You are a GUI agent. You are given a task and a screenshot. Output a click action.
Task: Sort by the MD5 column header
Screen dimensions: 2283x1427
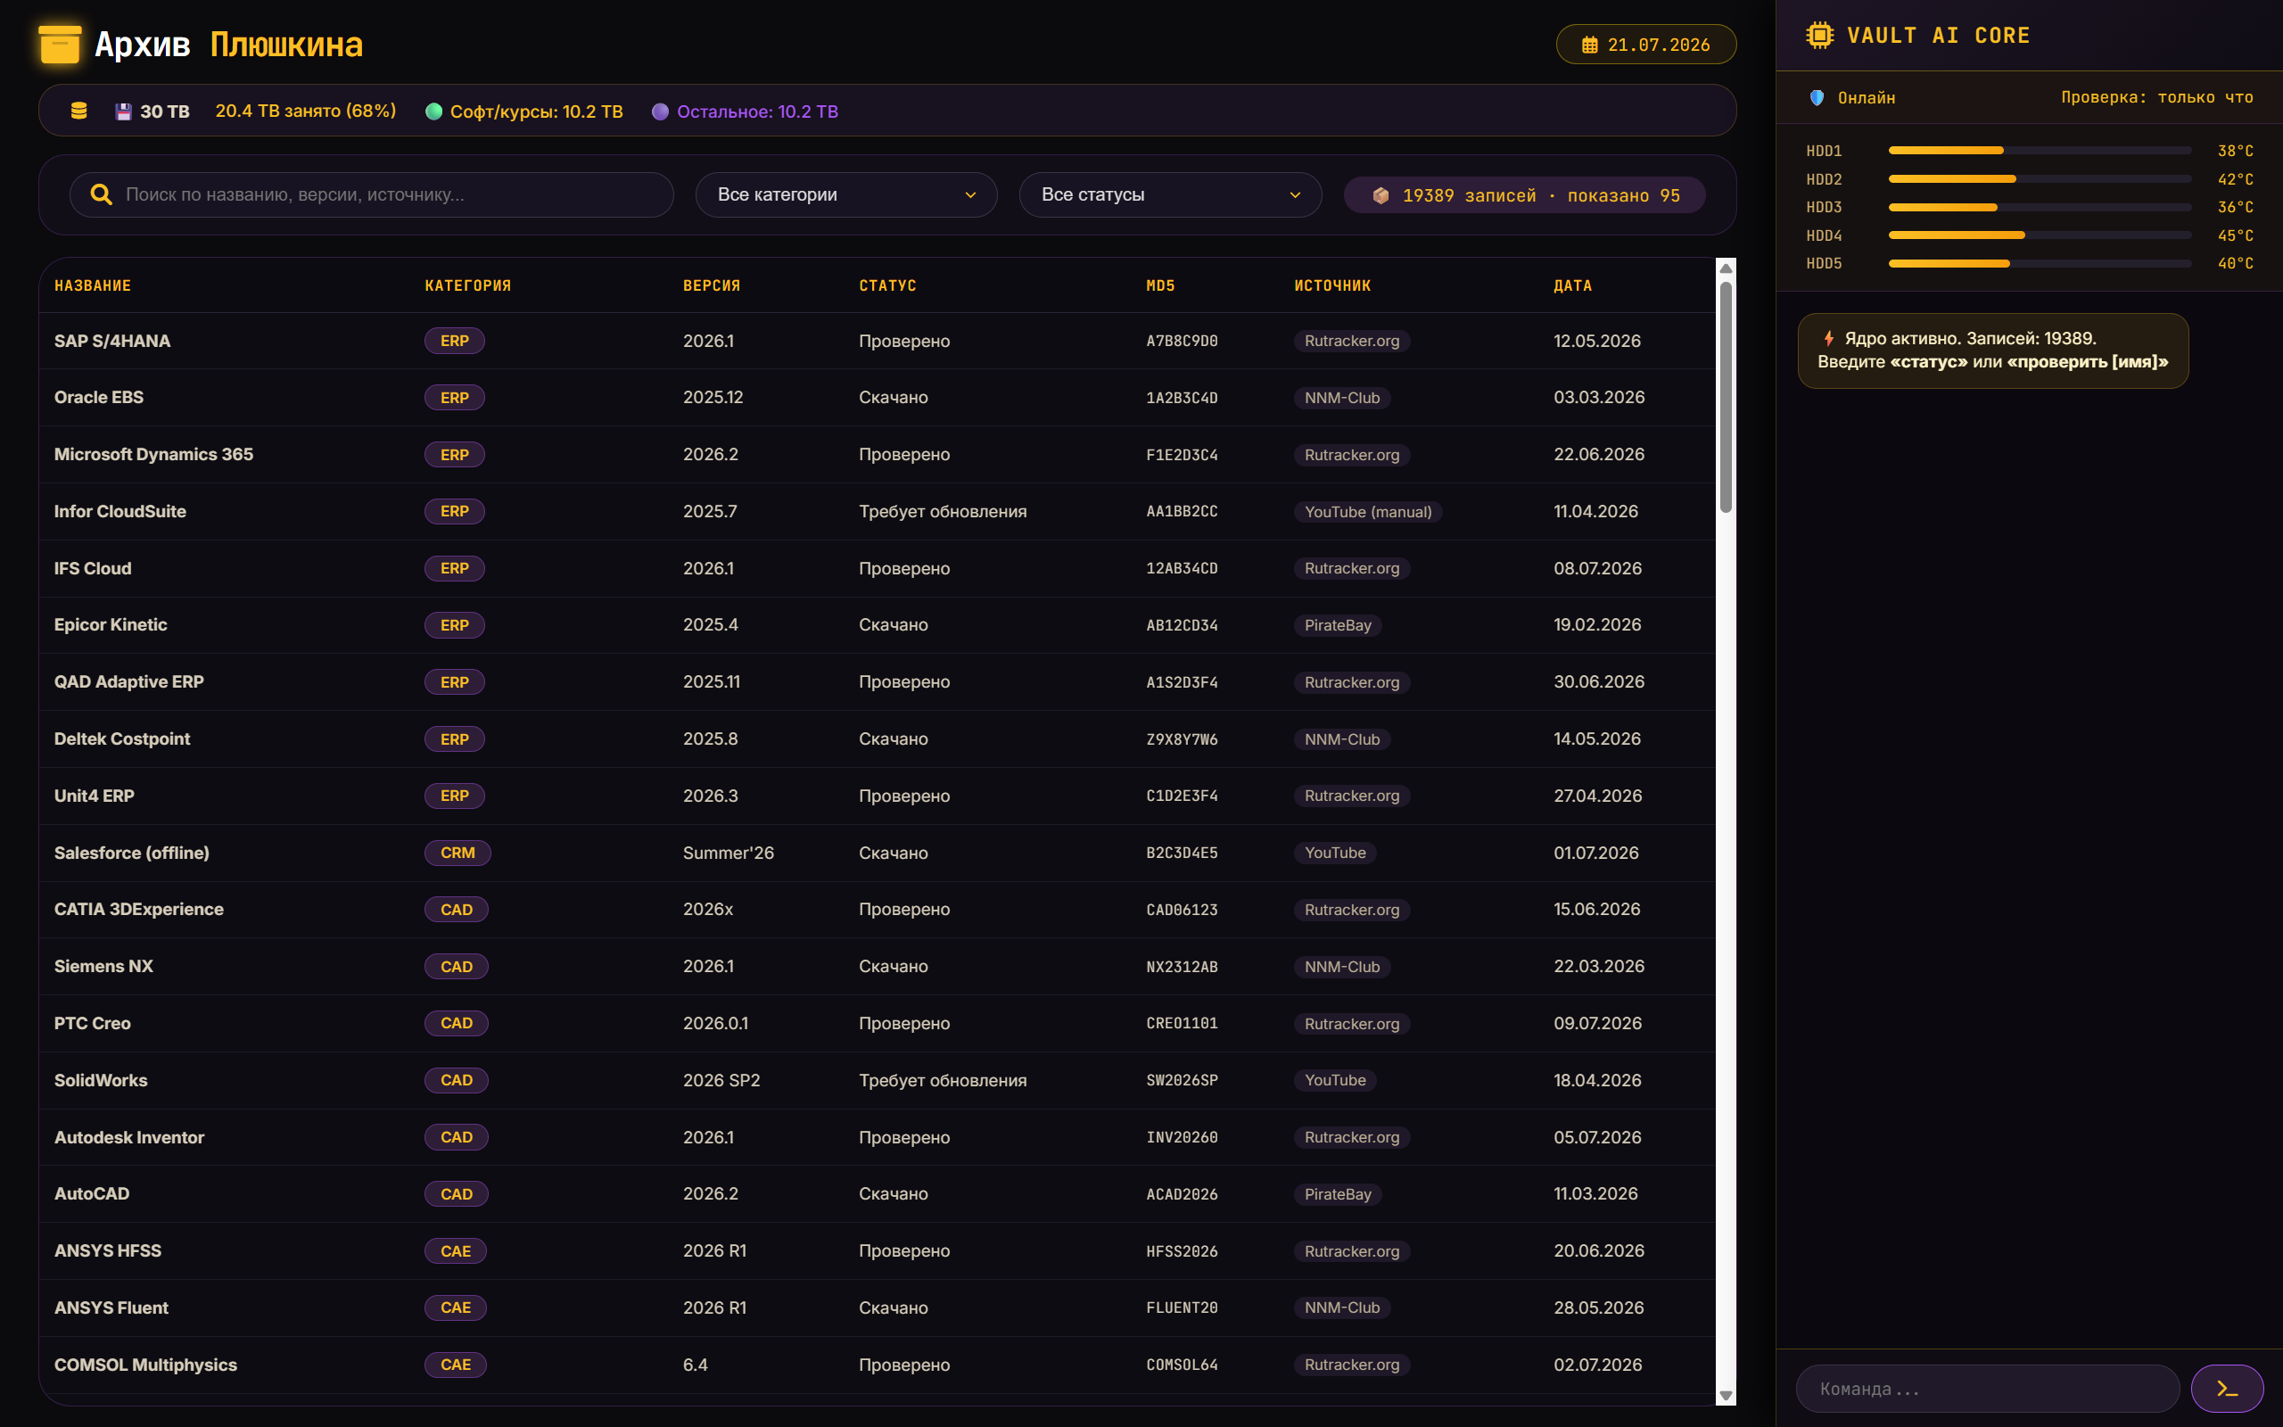pos(1160,285)
